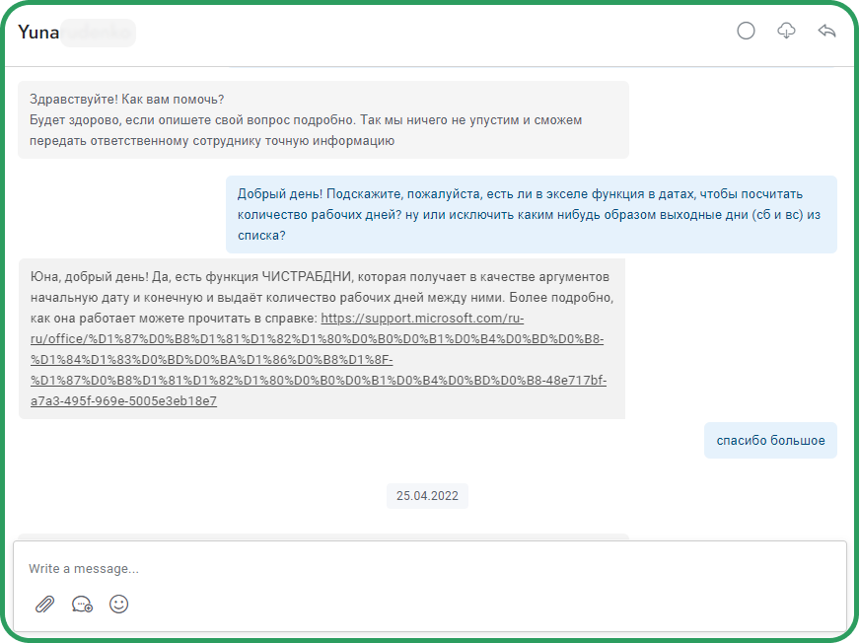Click the partially visible message below the date

coord(323,536)
